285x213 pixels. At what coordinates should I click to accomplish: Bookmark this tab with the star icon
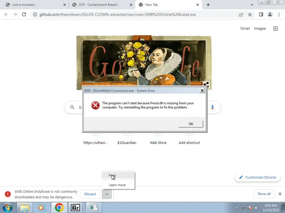250,14
